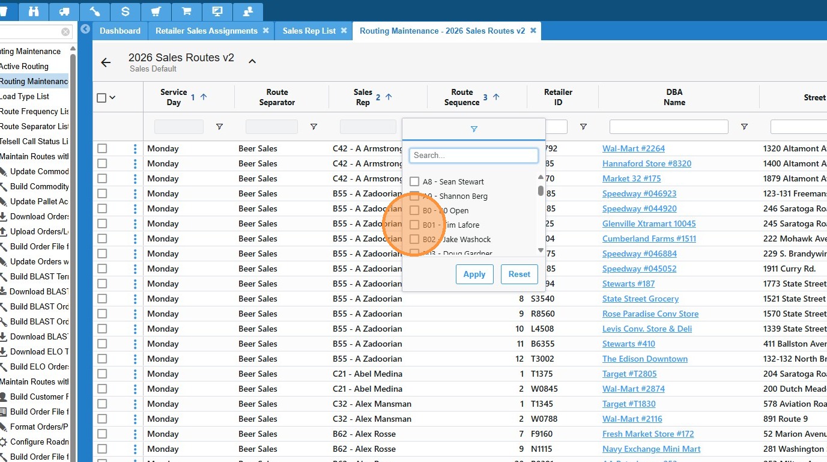Check the A8 - Sean Stewart filter option
The image size is (827, 462).
[414, 181]
